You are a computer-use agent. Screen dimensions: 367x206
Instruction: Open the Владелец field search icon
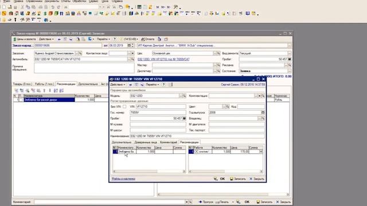pos(263,118)
